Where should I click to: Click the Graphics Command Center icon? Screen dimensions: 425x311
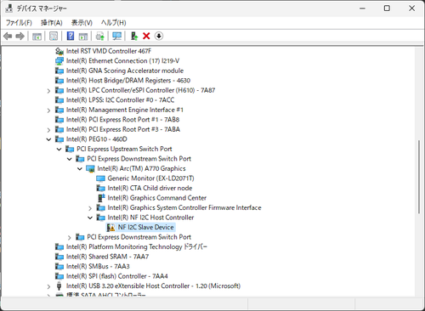click(x=101, y=198)
